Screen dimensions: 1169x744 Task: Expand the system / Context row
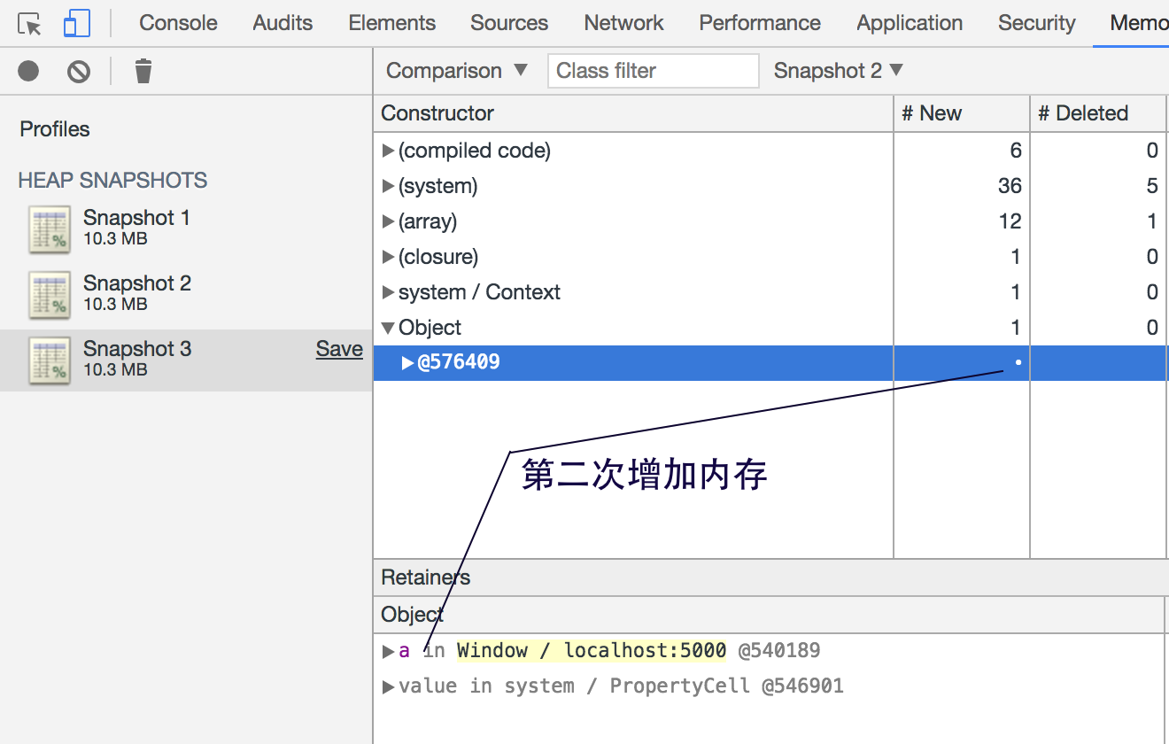point(388,292)
